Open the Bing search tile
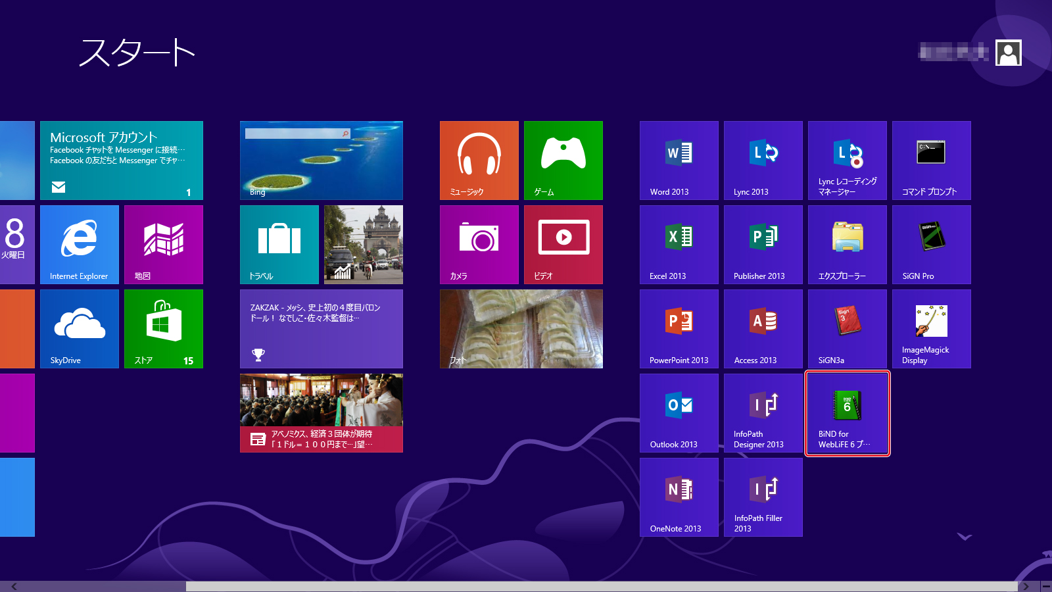Viewport: 1052px width, 592px height. (322, 160)
